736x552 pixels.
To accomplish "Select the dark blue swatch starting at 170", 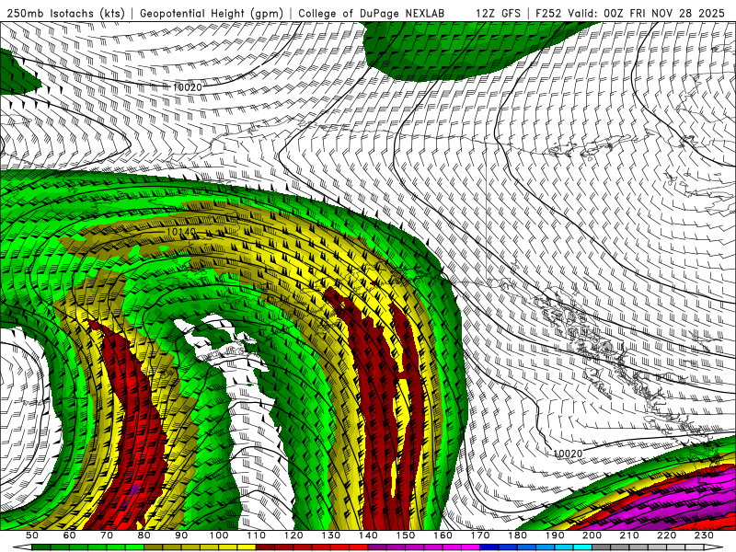I will coord(489,547).
